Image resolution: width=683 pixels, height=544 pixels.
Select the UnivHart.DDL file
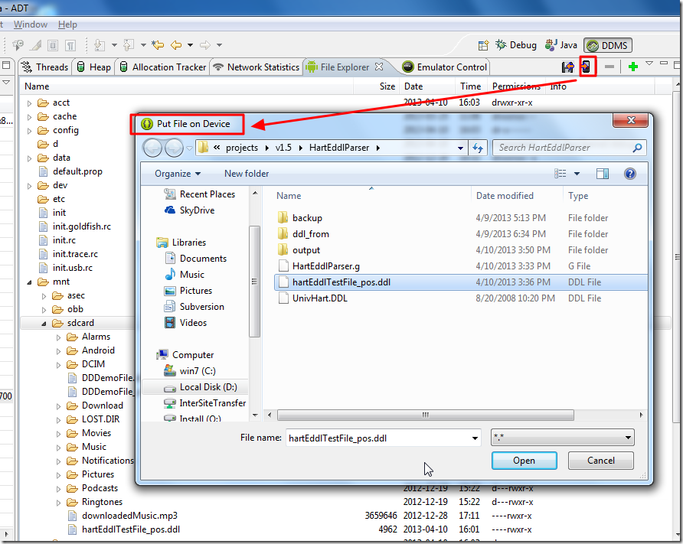(320, 298)
